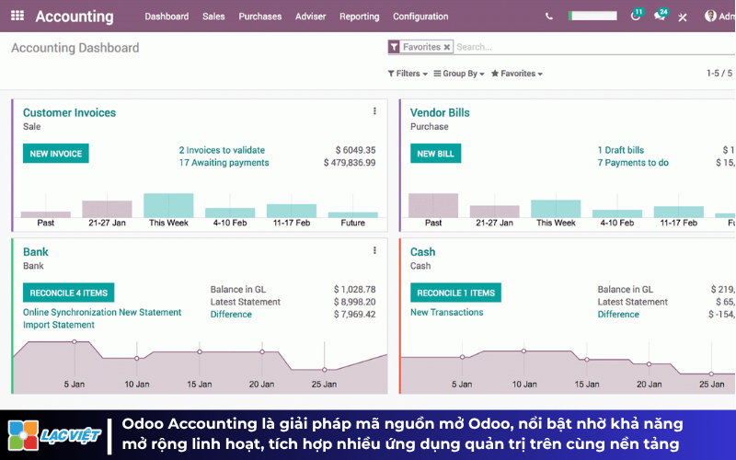Open the Admin user avatar menu
The width and height of the screenshot is (736, 460).
(x=719, y=17)
